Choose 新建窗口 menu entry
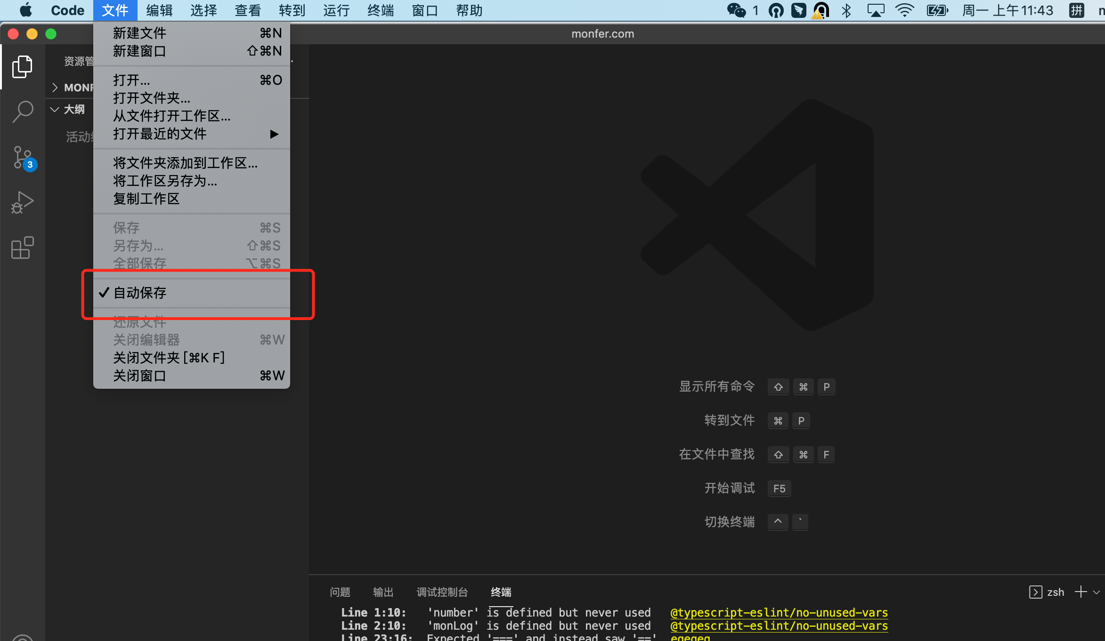Viewport: 1105px width, 641px height. (192, 51)
